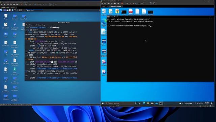Open Actions menu in Kali terminal window

tap(31, 25)
